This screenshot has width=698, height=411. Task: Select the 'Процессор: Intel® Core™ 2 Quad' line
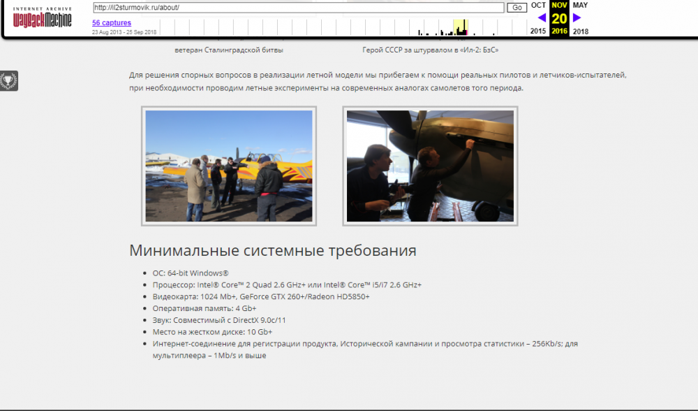(x=287, y=284)
